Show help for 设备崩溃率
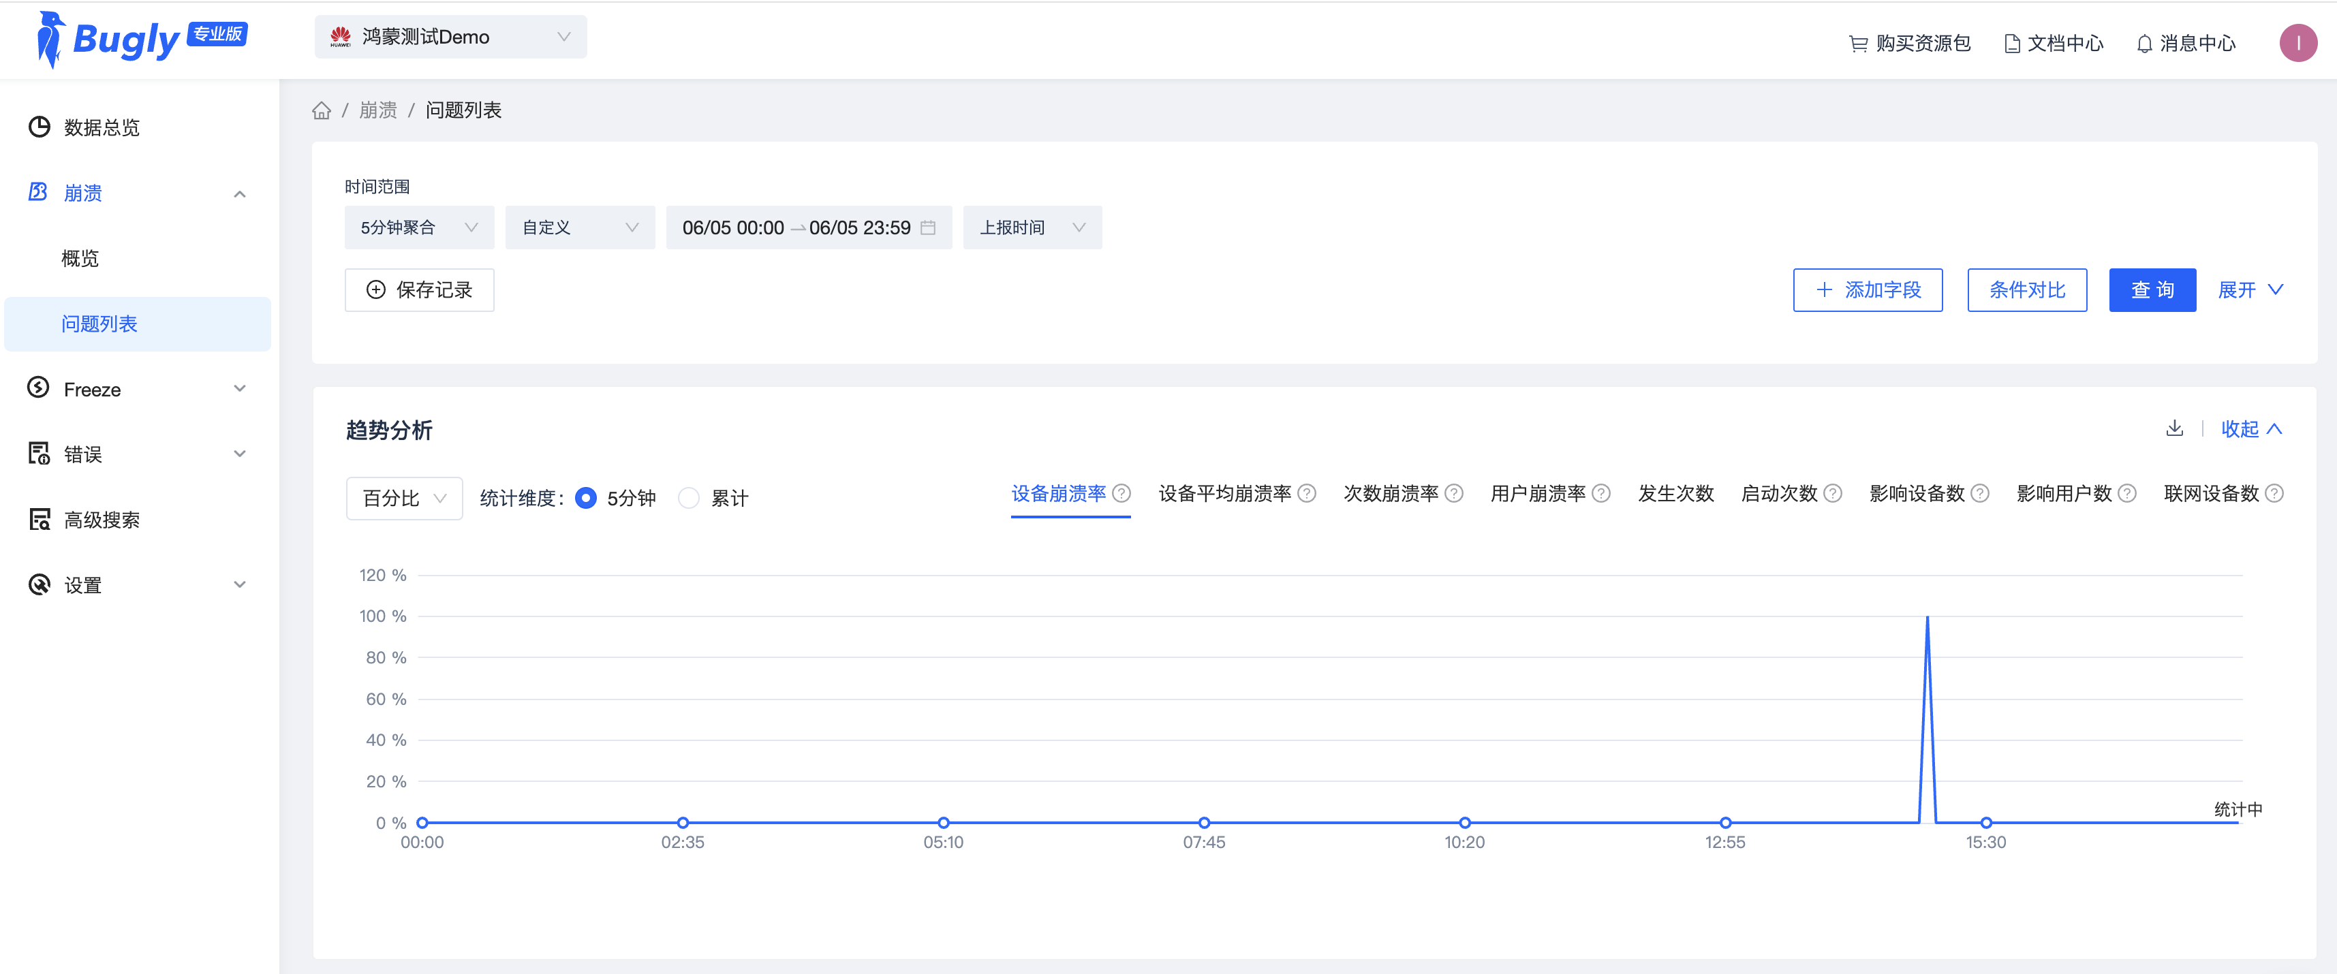Screen dimensions: 2337x974 click(1121, 492)
